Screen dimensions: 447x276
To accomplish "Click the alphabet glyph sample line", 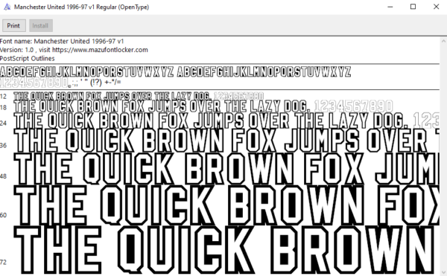I will tap(175, 71).
